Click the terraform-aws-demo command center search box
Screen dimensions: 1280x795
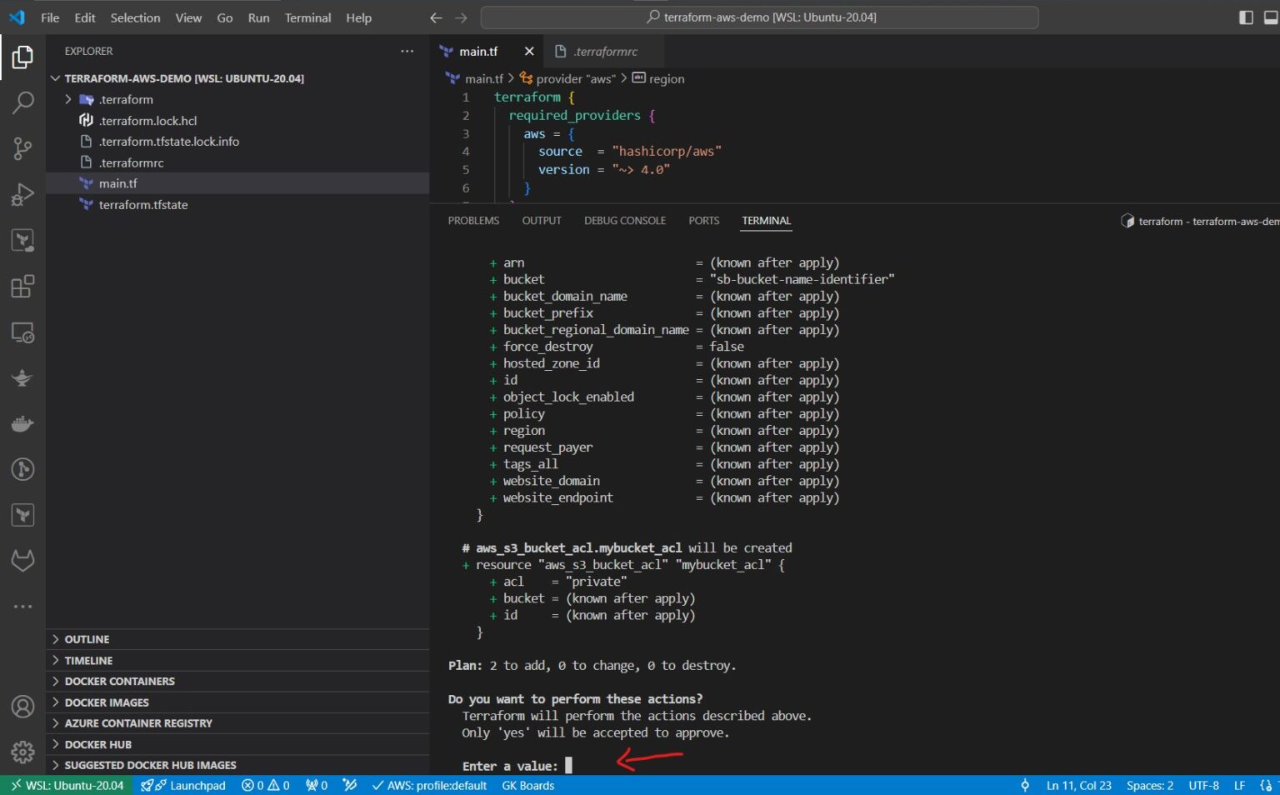[759, 17]
